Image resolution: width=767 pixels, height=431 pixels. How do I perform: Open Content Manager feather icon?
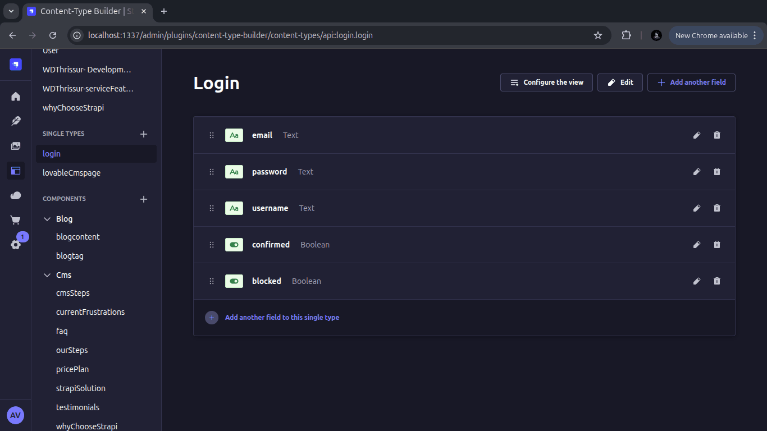[16, 121]
